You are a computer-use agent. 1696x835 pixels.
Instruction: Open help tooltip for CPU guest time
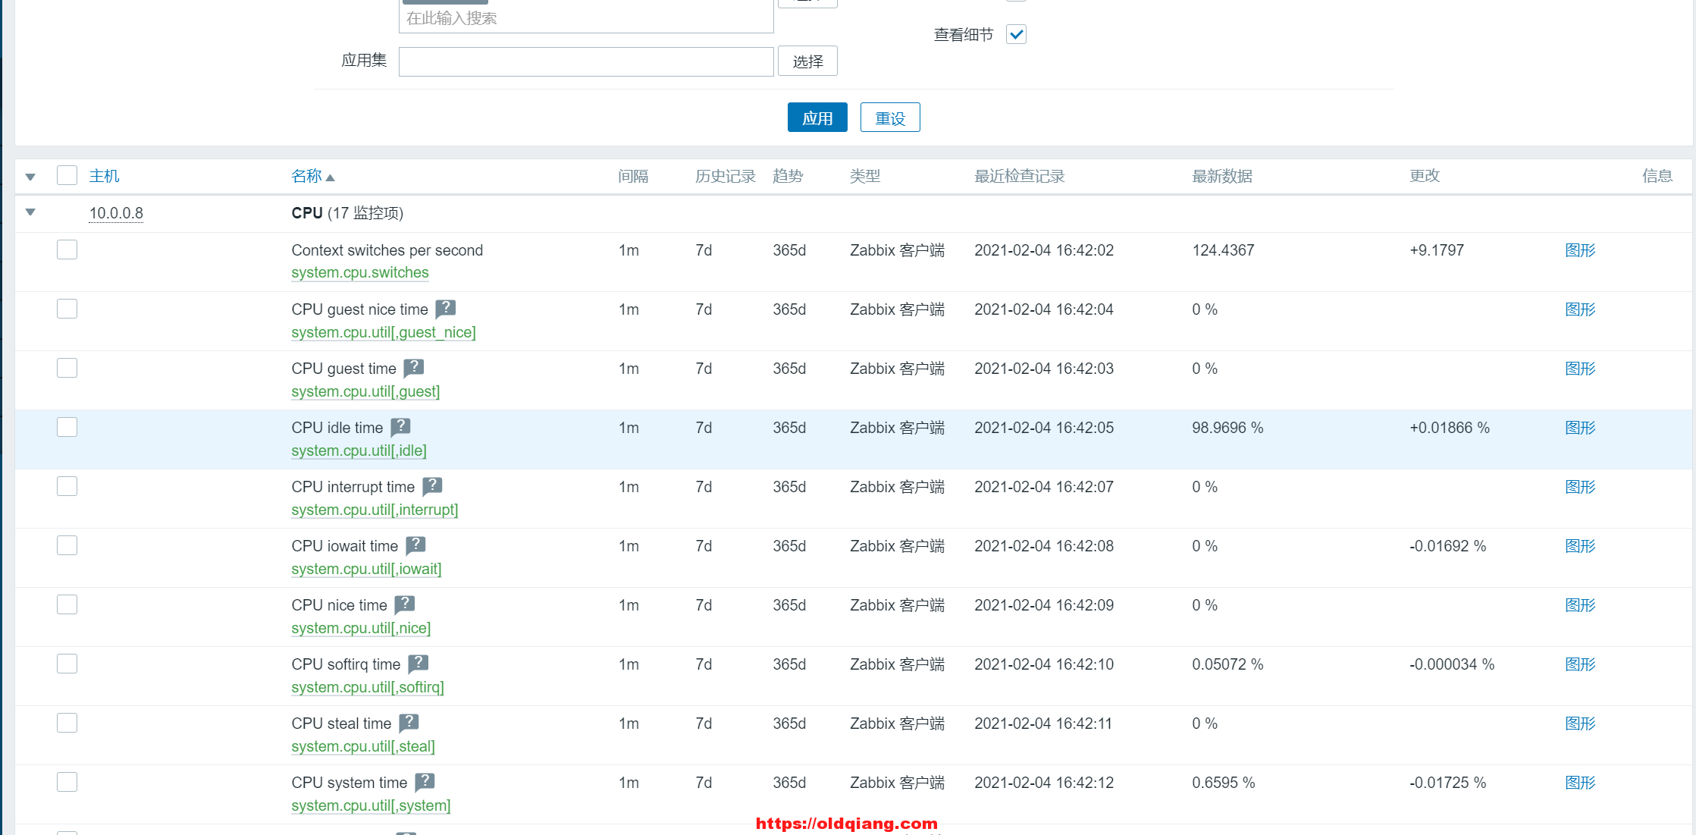click(x=413, y=367)
